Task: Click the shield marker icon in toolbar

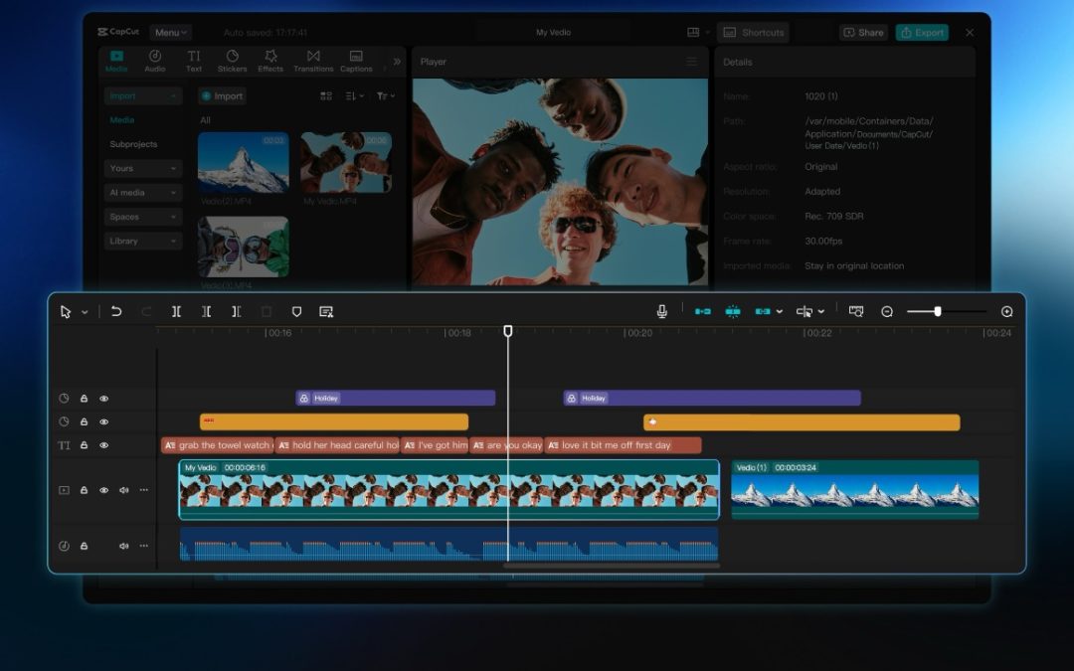Action: (296, 311)
